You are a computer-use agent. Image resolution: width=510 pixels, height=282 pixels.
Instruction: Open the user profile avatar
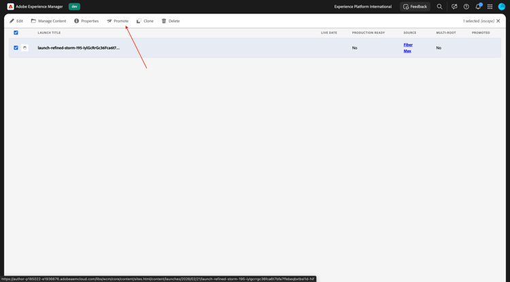(x=502, y=7)
